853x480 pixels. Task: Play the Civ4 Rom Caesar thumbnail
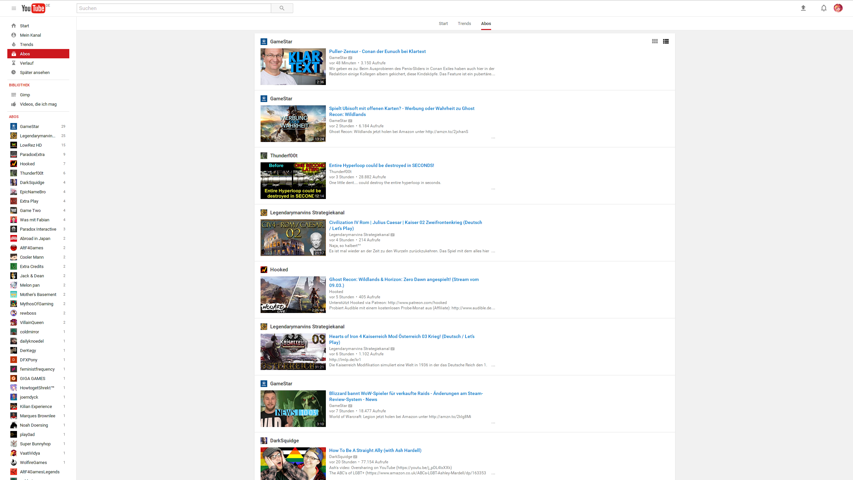tap(293, 238)
